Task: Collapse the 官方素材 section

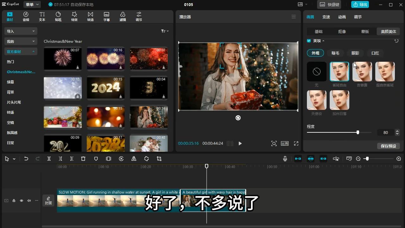Action: [21, 51]
